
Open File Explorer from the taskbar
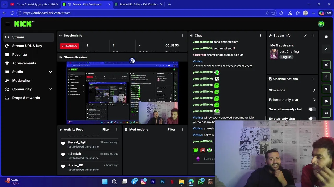pyautogui.click(x=182, y=182)
